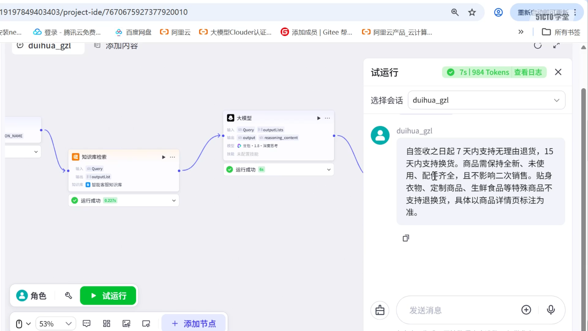Open the 所有书签 folder
588x331 pixels.
pos(561,32)
